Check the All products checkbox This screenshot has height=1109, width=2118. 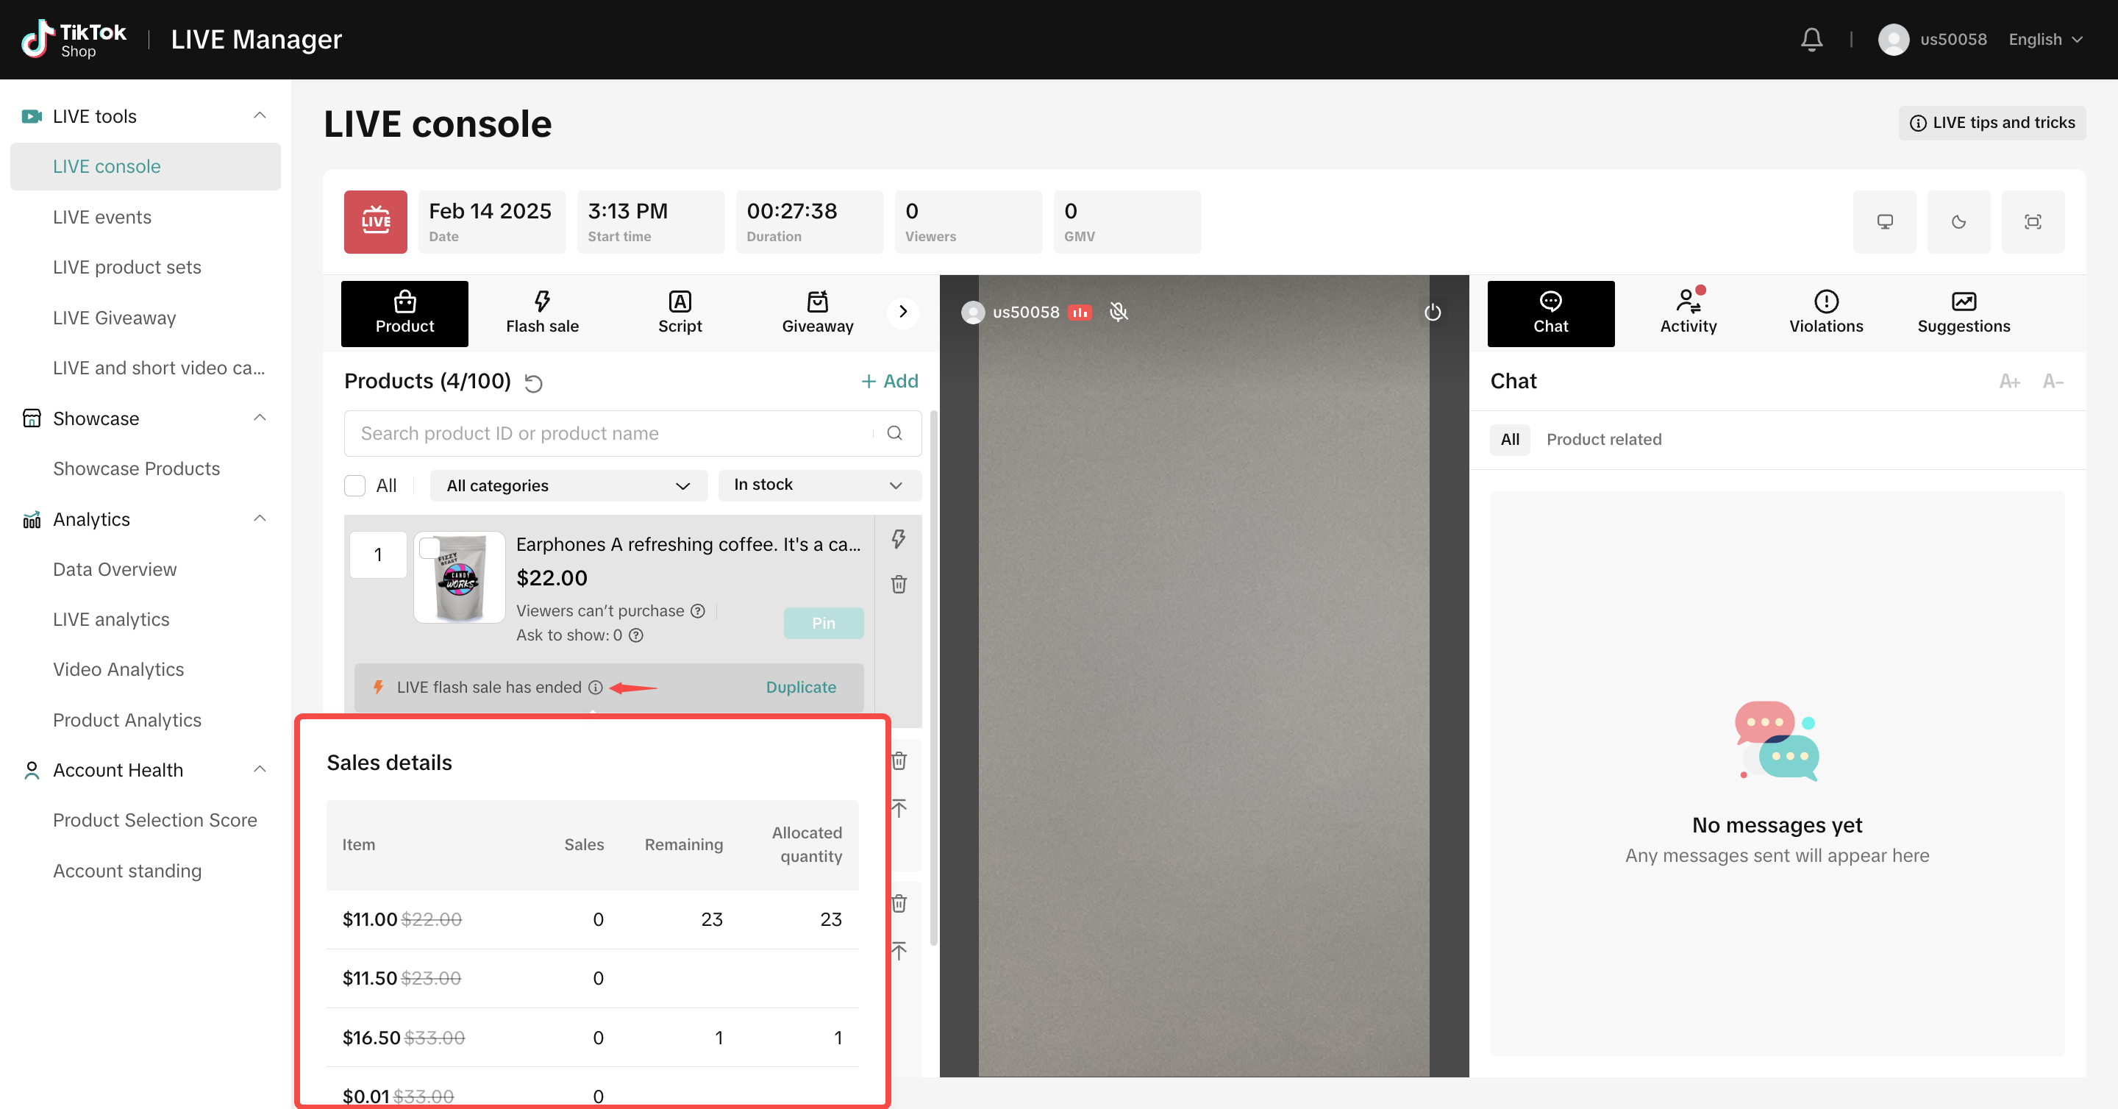click(355, 486)
